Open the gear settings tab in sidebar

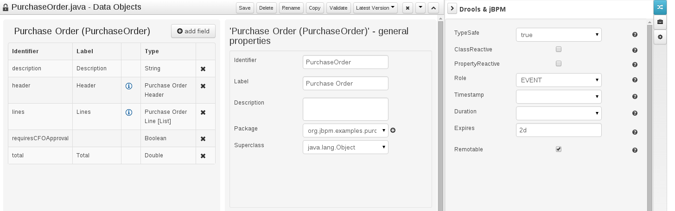(660, 37)
